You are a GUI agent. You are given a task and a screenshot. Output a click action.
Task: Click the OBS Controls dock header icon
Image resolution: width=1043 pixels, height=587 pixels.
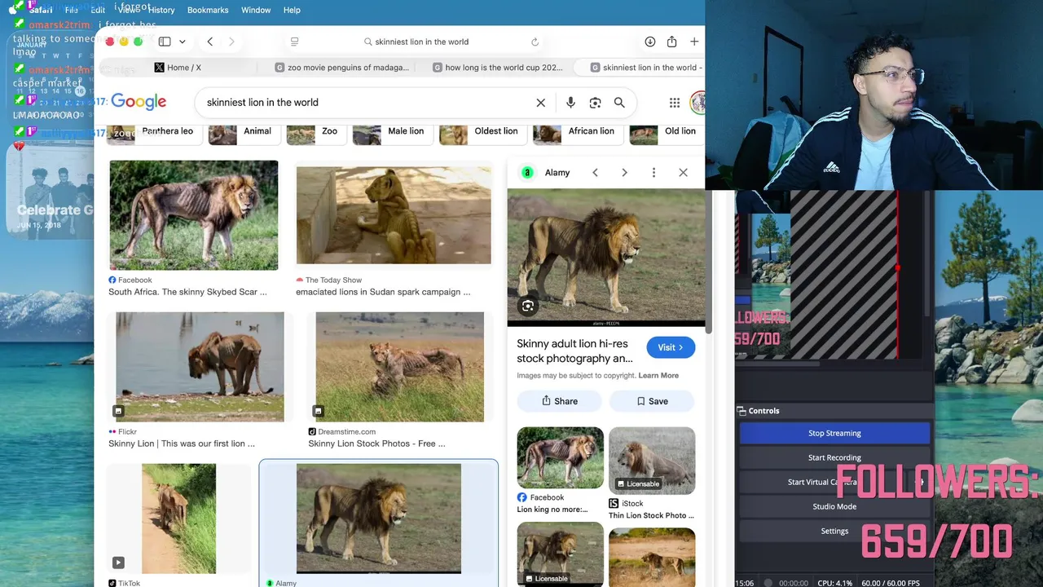click(742, 411)
